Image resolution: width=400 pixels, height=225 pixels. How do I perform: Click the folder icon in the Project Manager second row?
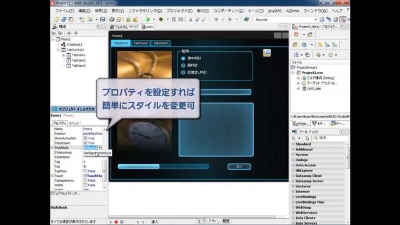pyautogui.click(x=295, y=44)
